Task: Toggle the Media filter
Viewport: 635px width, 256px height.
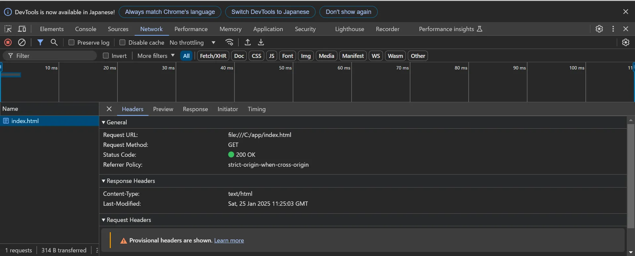Action: click(x=326, y=56)
